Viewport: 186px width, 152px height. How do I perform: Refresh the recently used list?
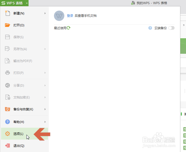(x=68, y=28)
